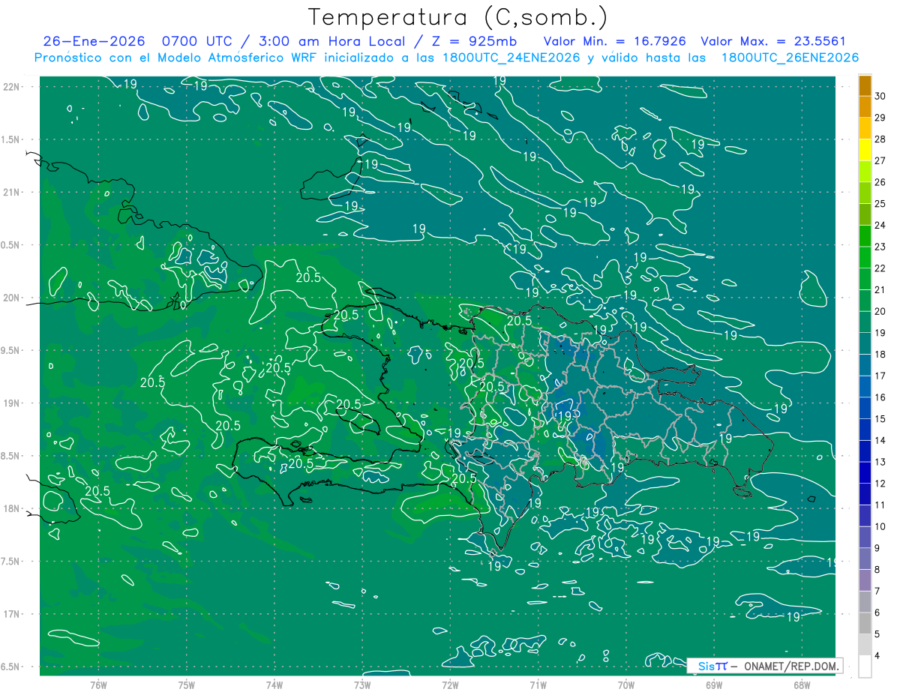
Task: Click the '74W' longitude label
Action: pyautogui.click(x=274, y=685)
